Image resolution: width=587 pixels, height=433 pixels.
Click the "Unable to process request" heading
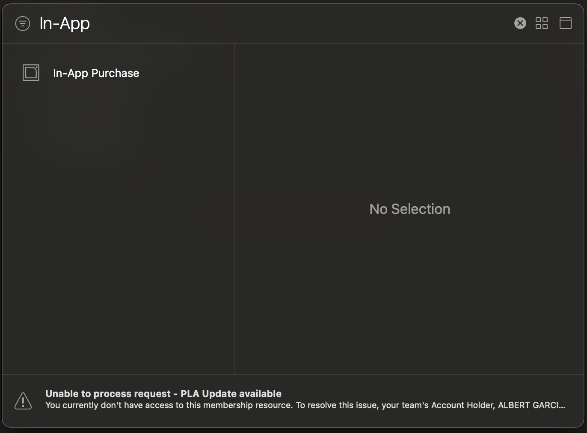pyautogui.click(x=108, y=394)
